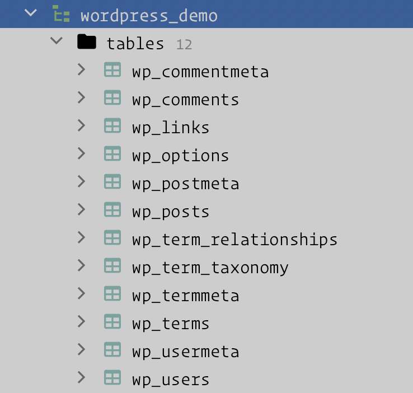Select the wp_comments table name
Image resolution: width=413 pixels, height=393 pixels.
point(186,100)
